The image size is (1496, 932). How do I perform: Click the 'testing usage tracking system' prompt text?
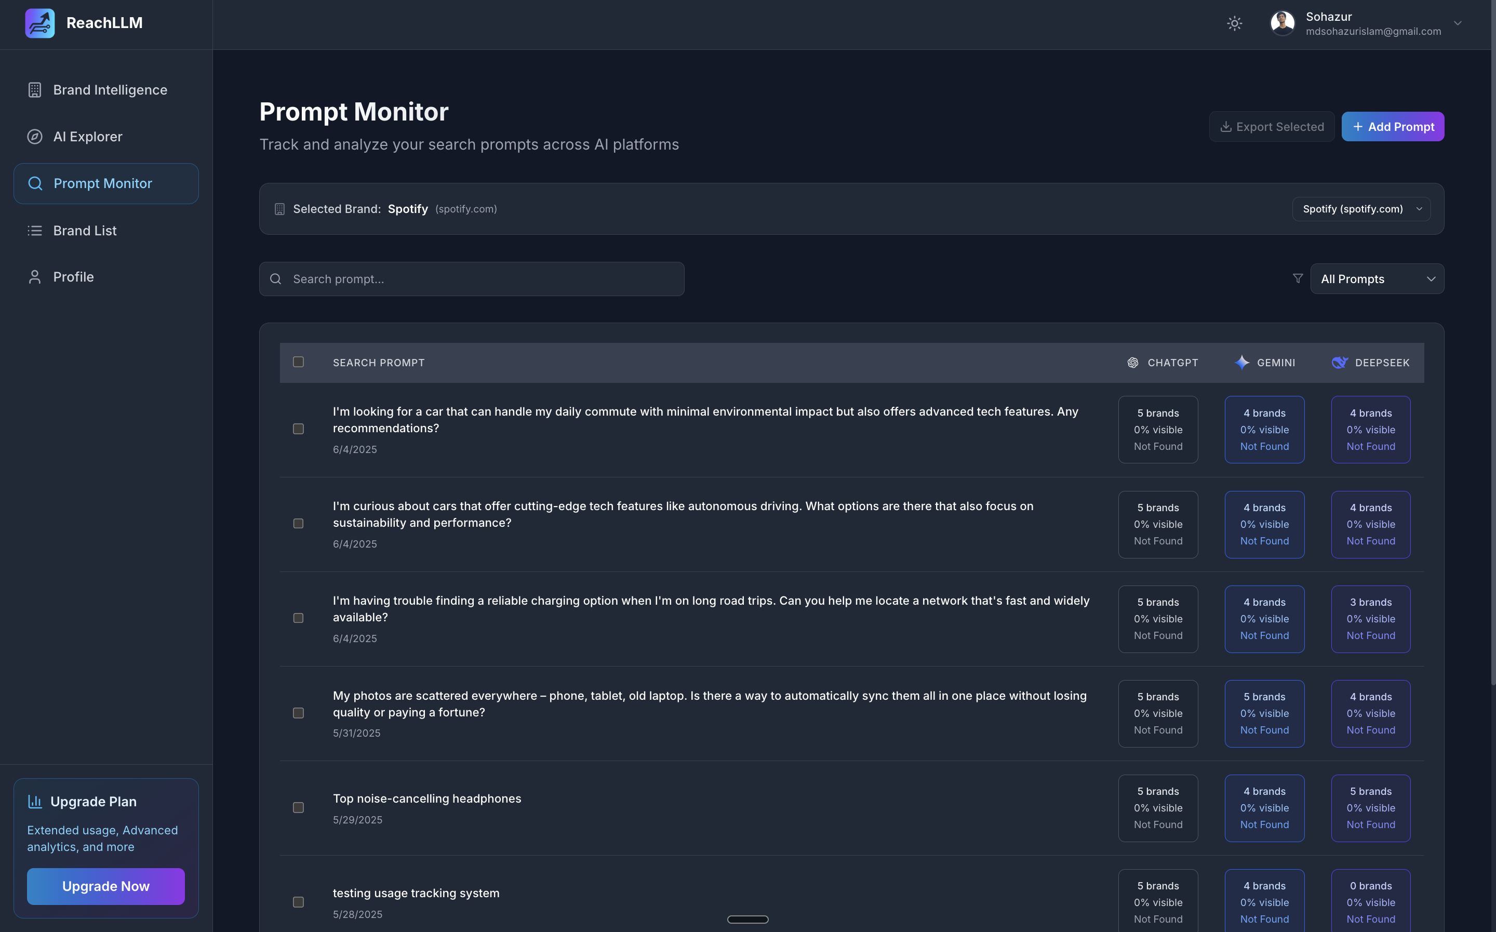[x=416, y=893]
